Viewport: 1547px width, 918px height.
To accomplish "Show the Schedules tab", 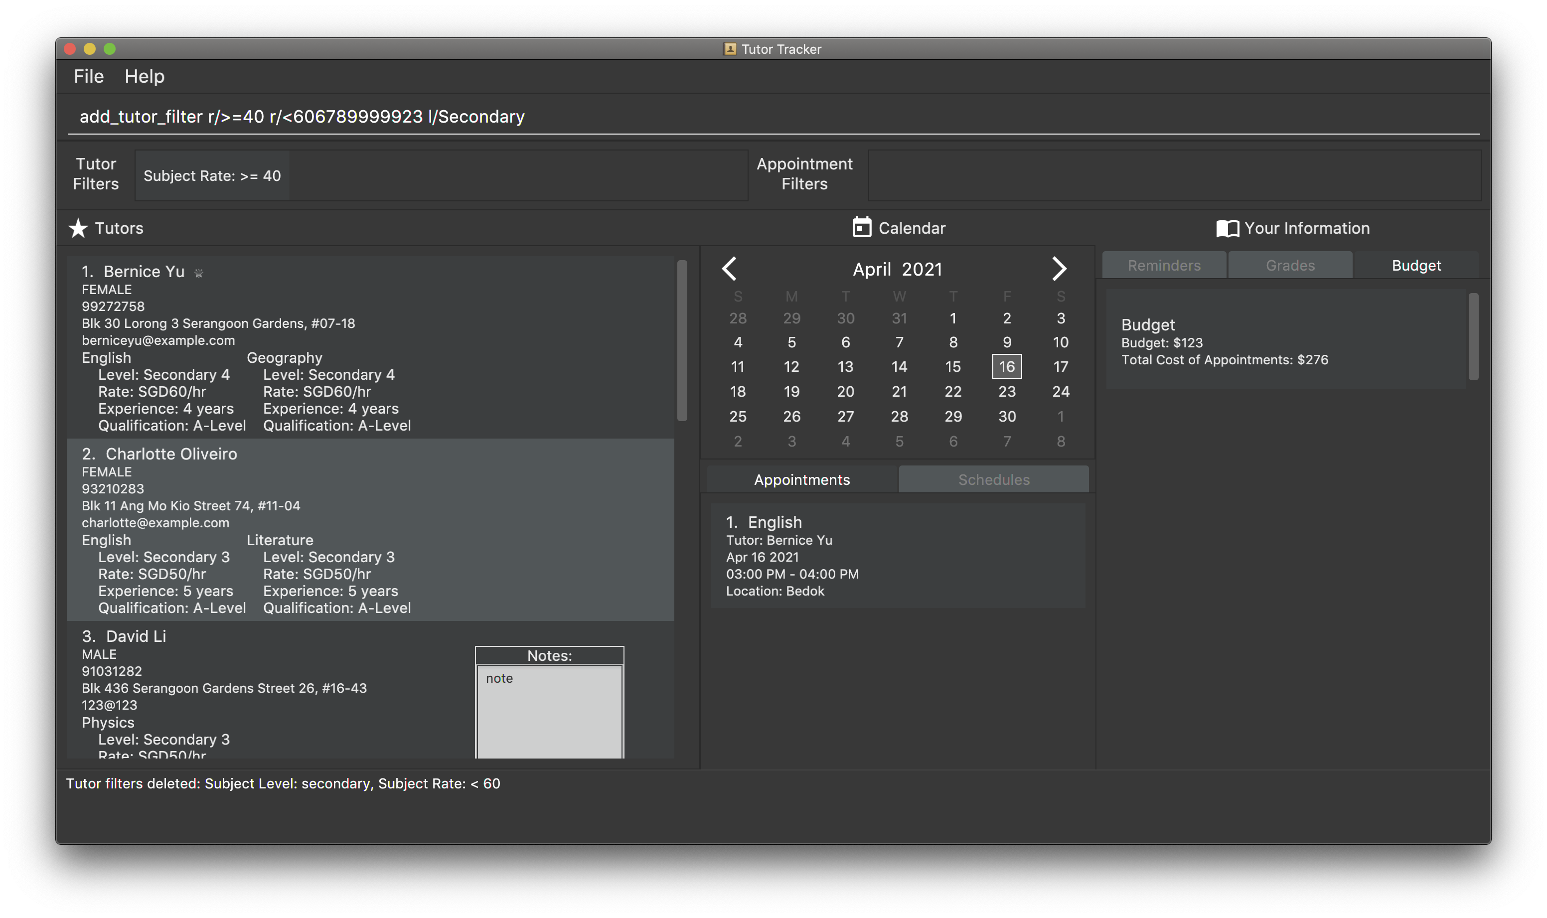I will (993, 479).
